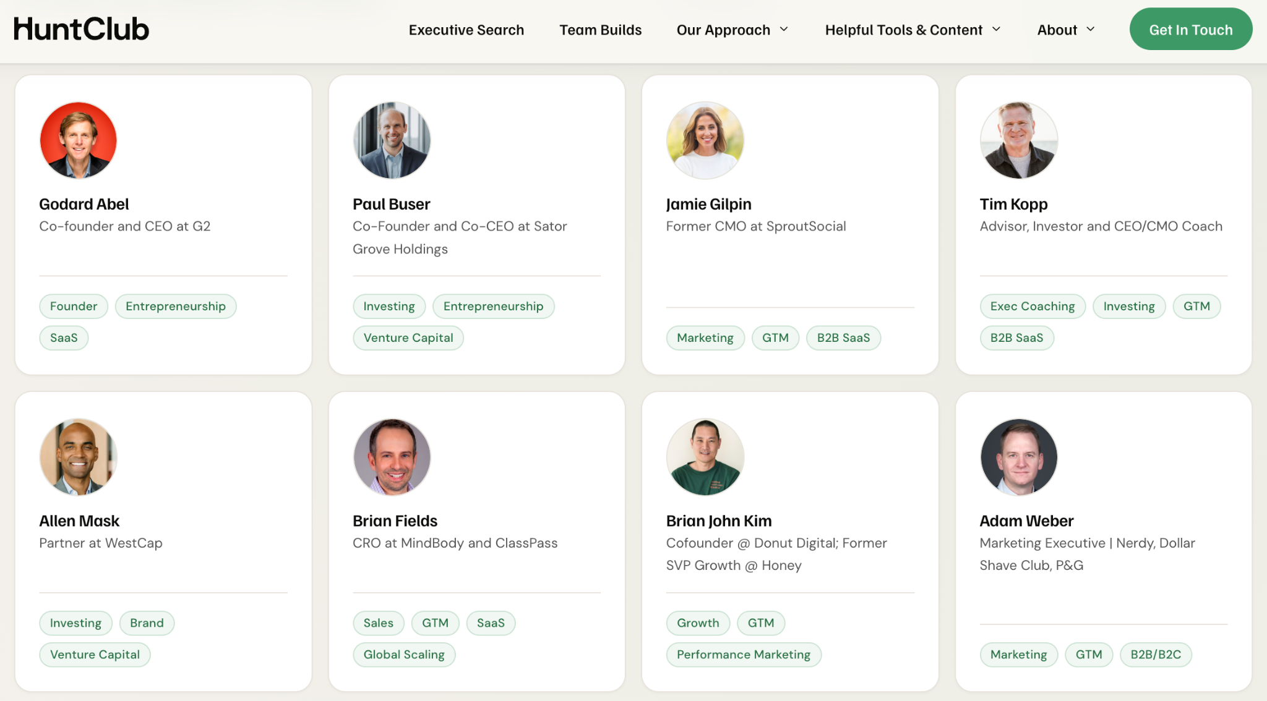This screenshot has height=701, width=1267.
Task: Click the Adam Weber name heading
Action: pyautogui.click(x=1026, y=520)
